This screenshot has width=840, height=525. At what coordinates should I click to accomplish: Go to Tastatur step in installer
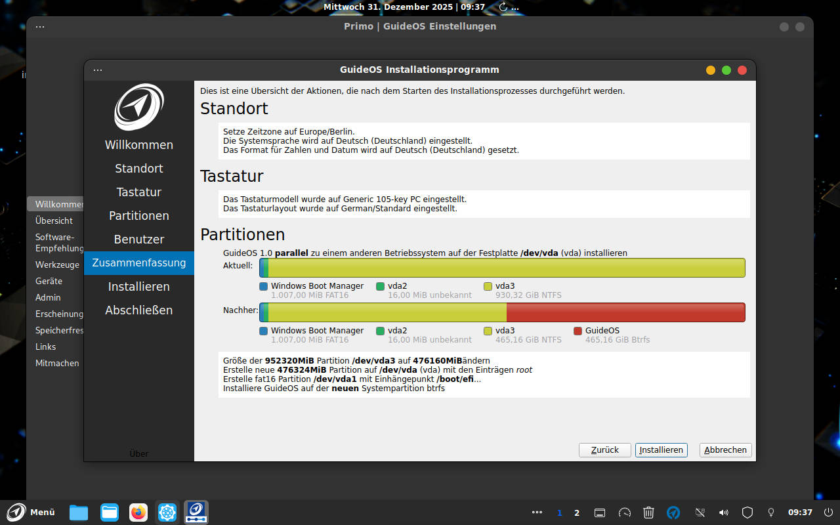[139, 192]
